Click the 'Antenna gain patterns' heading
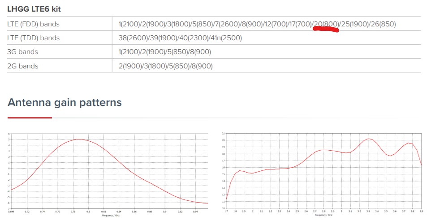Screen dimensions: 431x220 click(65, 102)
